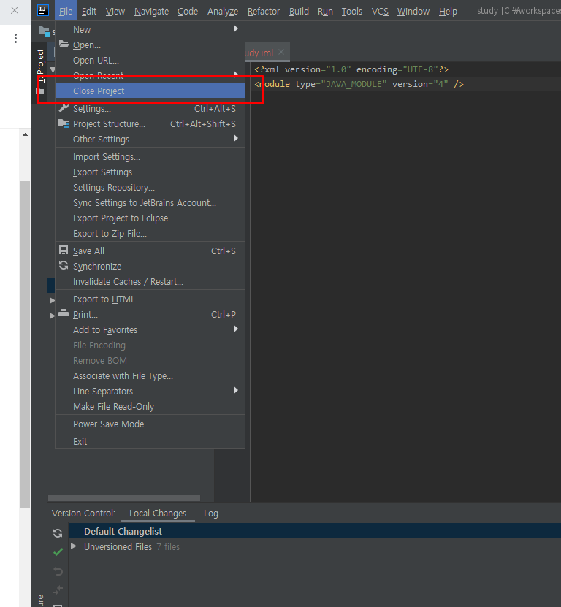Open the File menu
The width and height of the screenshot is (561, 607).
pyautogui.click(x=66, y=11)
